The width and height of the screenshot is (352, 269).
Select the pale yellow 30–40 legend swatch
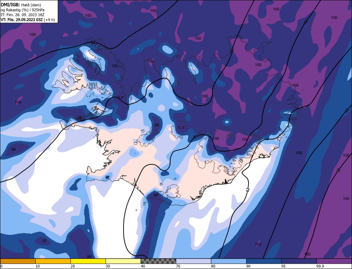[123, 261]
